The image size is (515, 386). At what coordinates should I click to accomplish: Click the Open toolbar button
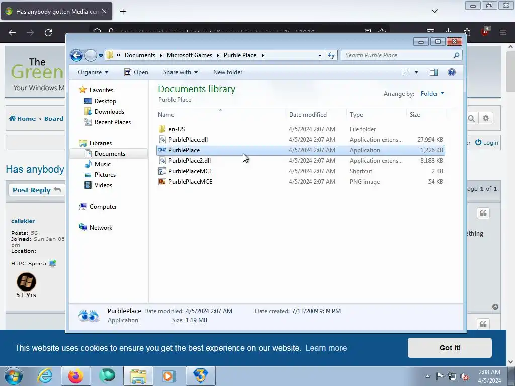[136, 72]
